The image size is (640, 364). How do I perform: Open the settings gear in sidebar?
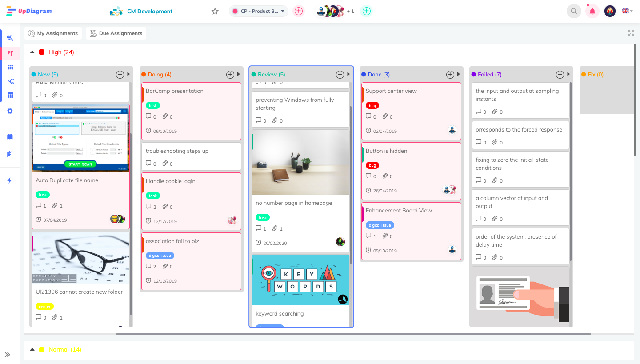10,111
